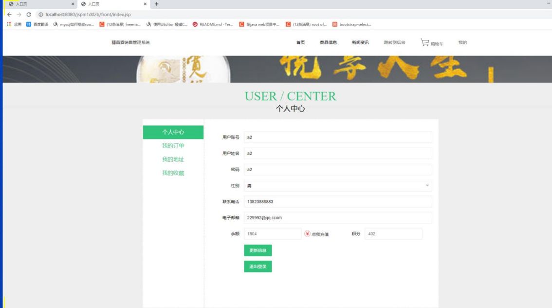Screen dimensions: 552x308
Task: Open the 百度翻译 bookmark
Action: 37,24
